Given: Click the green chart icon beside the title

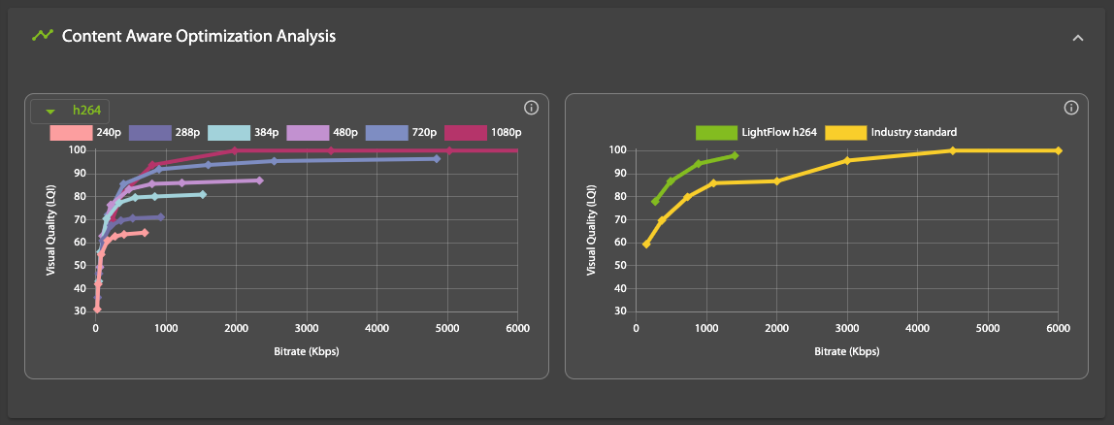Looking at the screenshot, I should coord(42,36).
